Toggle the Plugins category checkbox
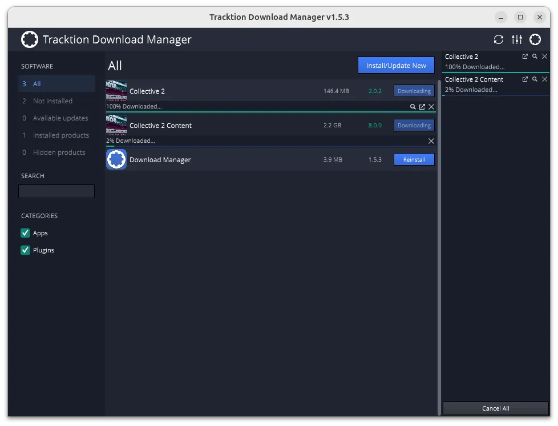 tap(25, 250)
